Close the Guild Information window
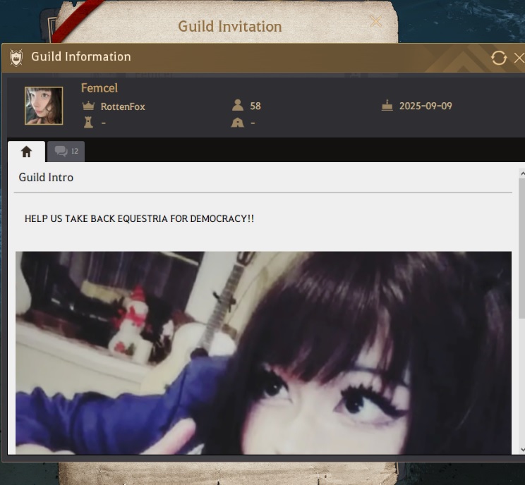The width and height of the screenshot is (525, 485). pos(519,58)
